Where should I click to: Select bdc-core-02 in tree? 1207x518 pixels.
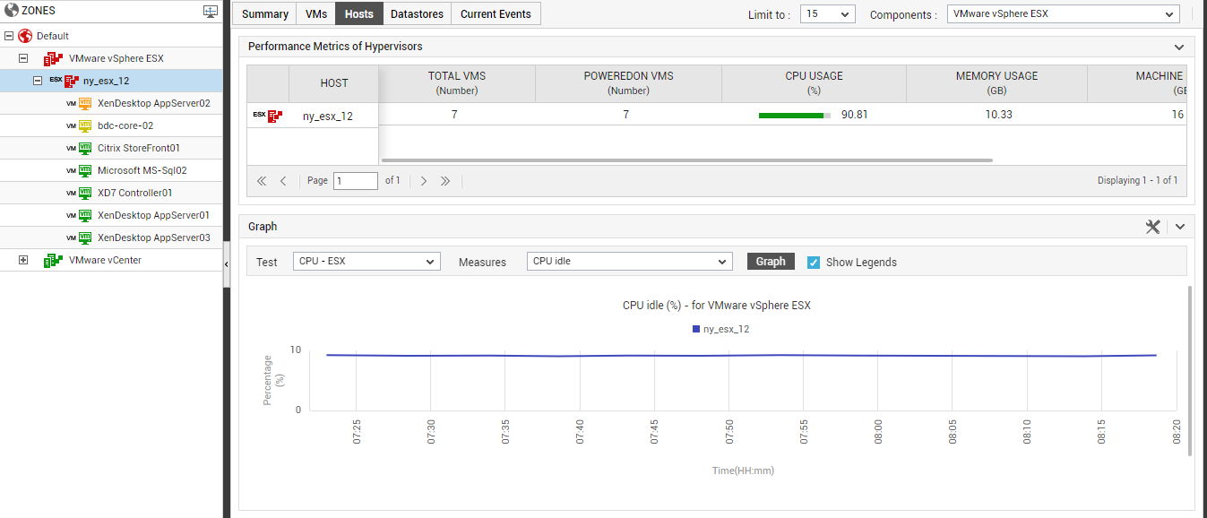[125, 125]
